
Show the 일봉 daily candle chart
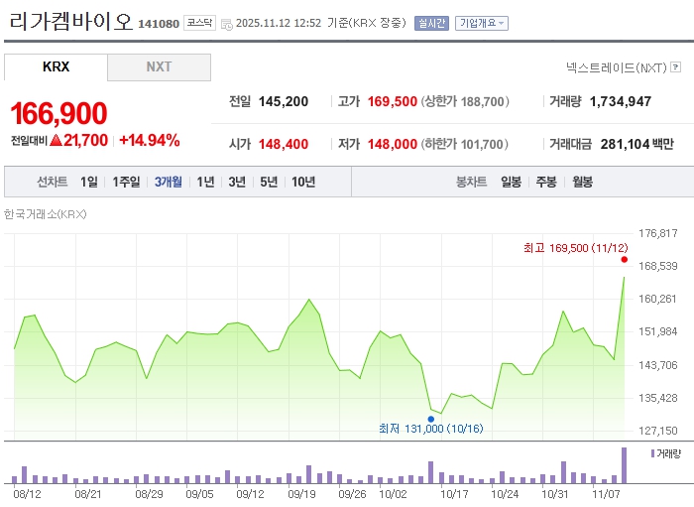[x=511, y=182]
